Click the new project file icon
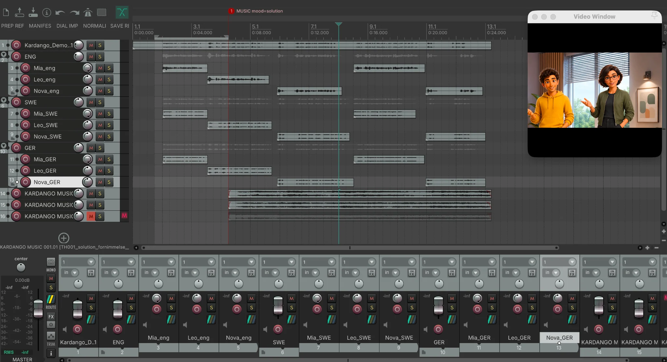The height and width of the screenshot is (362, 667). coord(6,13)
